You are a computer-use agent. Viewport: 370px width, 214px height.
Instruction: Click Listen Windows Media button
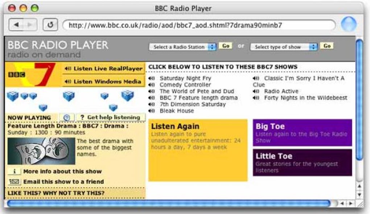[104, 82]
